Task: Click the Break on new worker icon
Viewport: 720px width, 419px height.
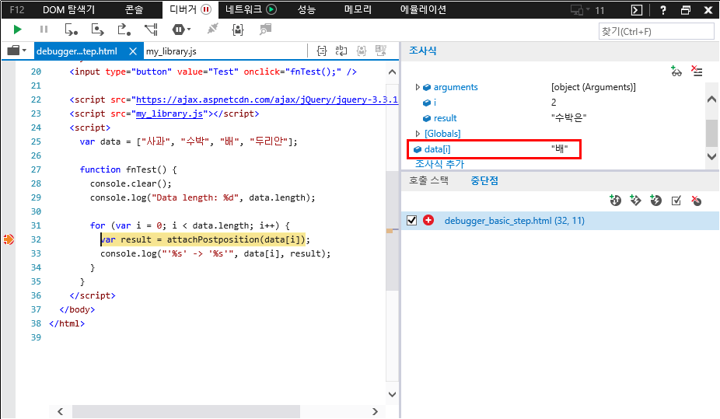Action: click(x=152, y=30)
